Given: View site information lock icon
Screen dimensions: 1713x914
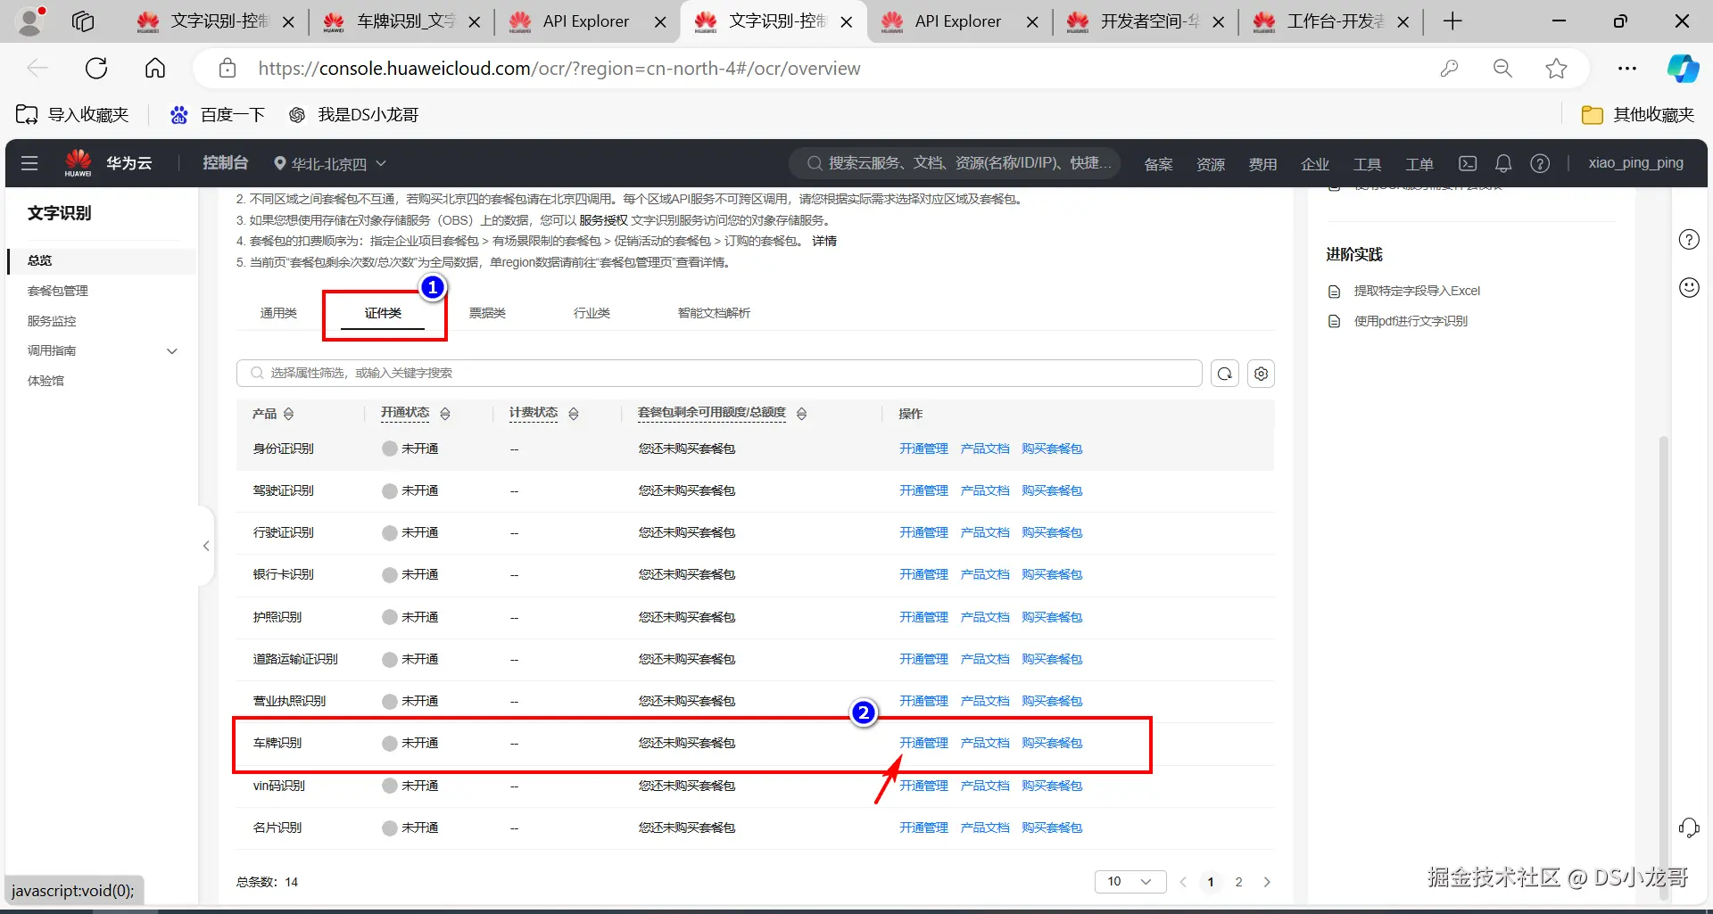Looking at the screenshot, I should (228, 69).
